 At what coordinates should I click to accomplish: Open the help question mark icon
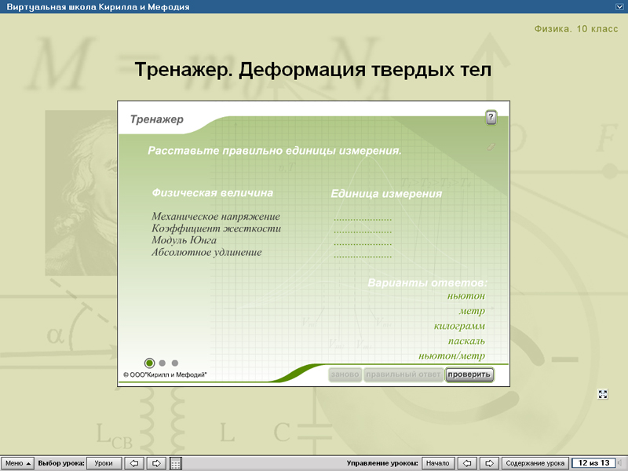coord(492,116)
